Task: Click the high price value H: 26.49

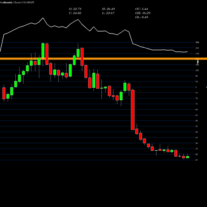Action: click(x=108, y=9)
